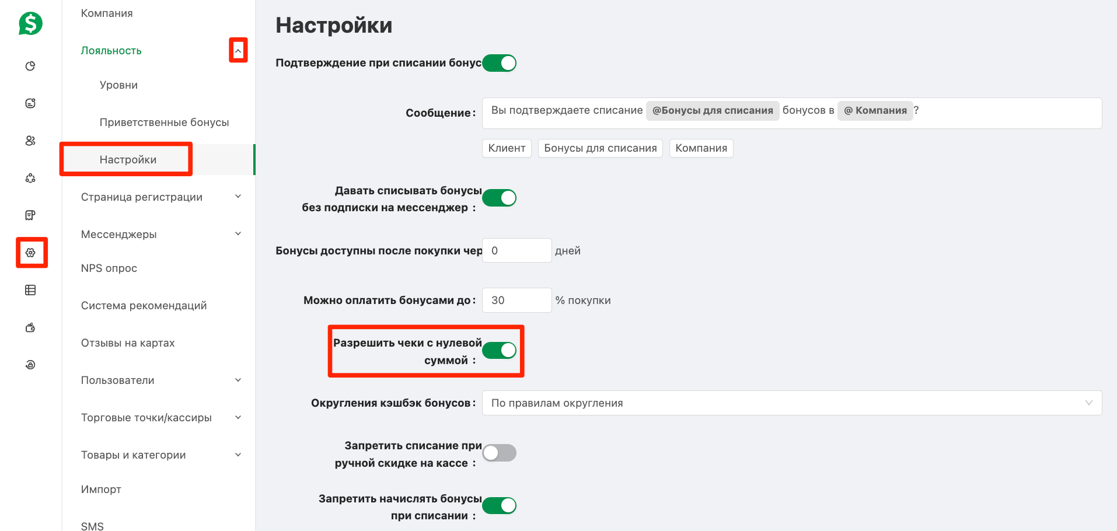This screenshot has height=531, width=1117.
Task: Open the clients people icon
Action: click(x=30, y=141)
